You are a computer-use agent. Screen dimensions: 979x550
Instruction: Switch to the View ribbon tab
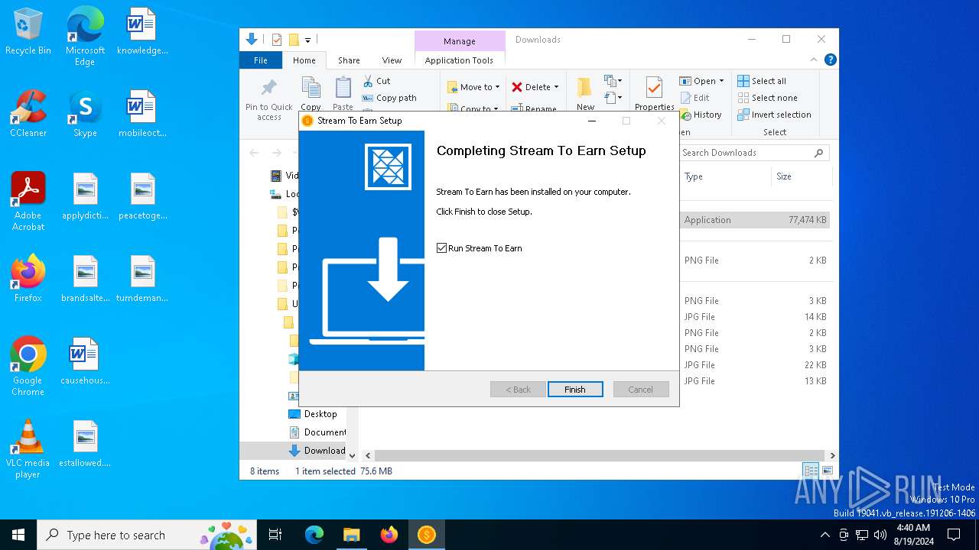(392, 60)
